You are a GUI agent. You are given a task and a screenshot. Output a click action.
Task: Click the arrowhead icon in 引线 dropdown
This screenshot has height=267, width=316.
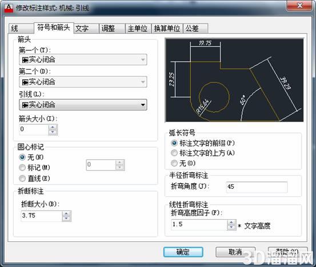(x=25, y=105)
